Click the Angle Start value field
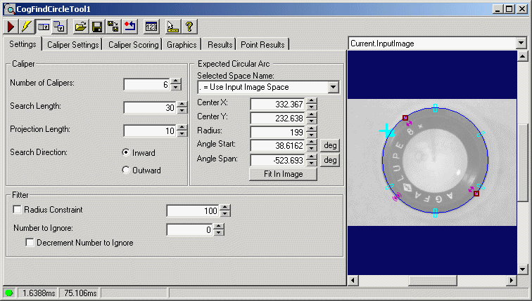The width and height of the screenshot is (532, 301). pos(278,145)
